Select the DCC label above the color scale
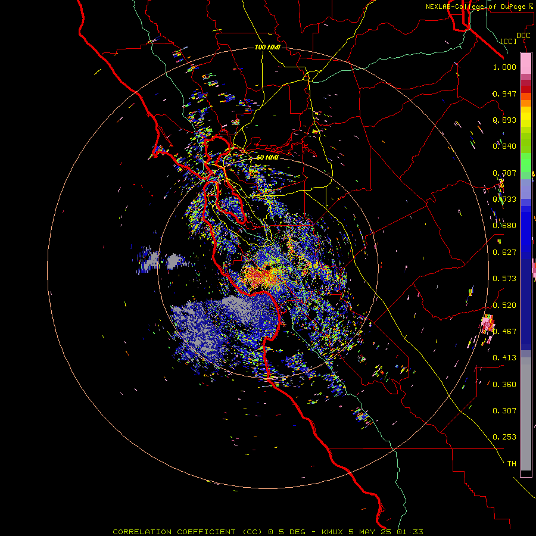This screenshot has width=536, height=536. click(523, 36)
